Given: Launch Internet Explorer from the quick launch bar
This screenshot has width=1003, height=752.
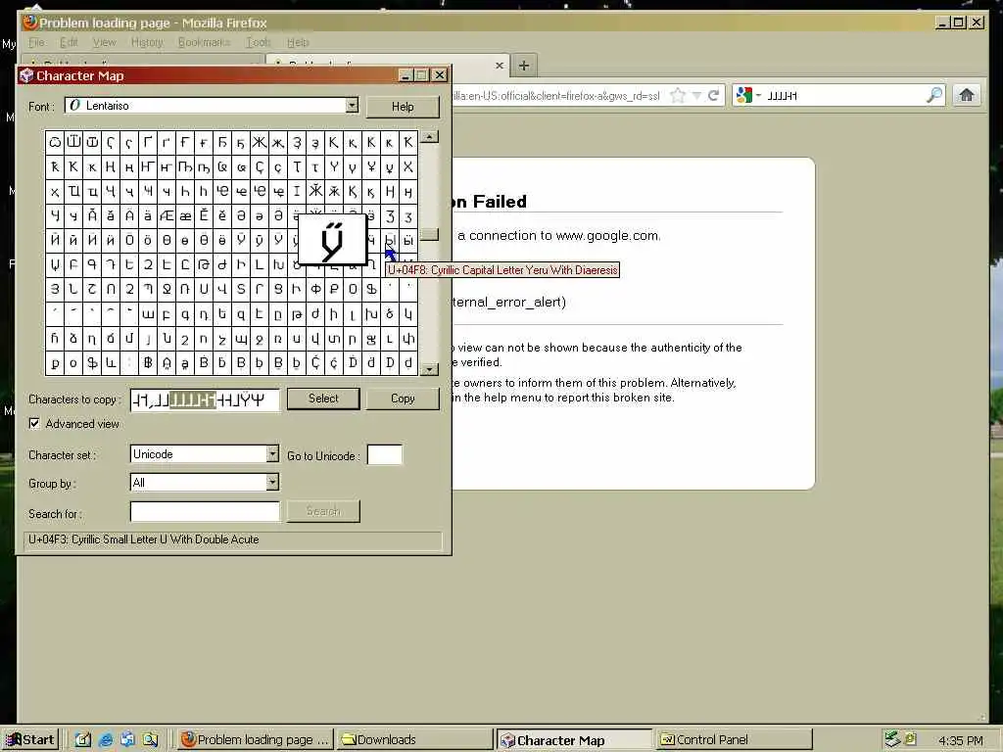Looking at the screenshot, I should (106, 740).
